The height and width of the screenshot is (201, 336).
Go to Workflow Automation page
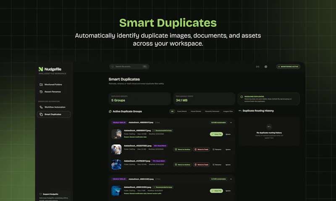[52, 107]
